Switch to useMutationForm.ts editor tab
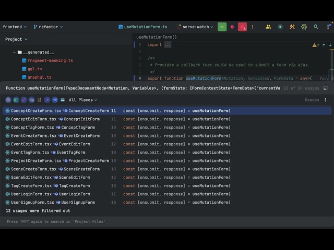Screen dimensions: 334x250 point(143,27)
